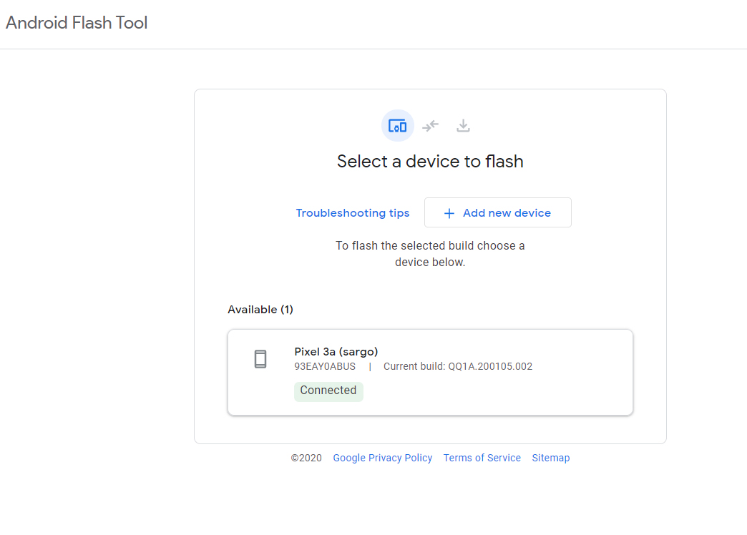The width and height of the screenshot is (747, 535).
Task: Click the Current build QQ1A.200105.002 text
Action: tap(458, 367)
